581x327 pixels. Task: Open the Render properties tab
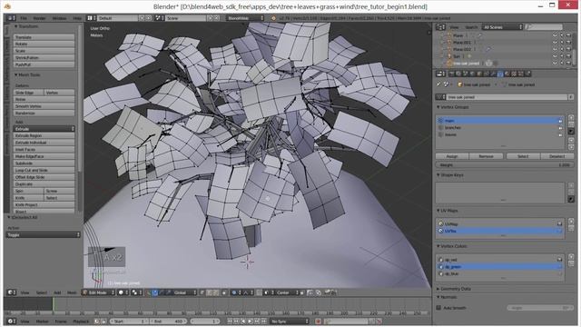click(451, 74)
